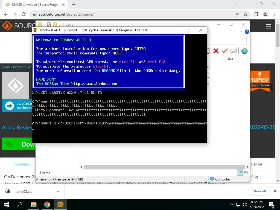The width and height of the screenshot is (280, 210).
Task: Open the Browse breadcrumb link
Action: tap(19, 67)
